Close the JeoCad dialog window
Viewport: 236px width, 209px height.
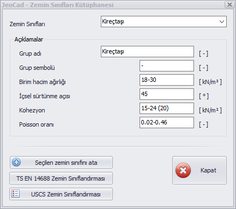click(x=229, y=4)
